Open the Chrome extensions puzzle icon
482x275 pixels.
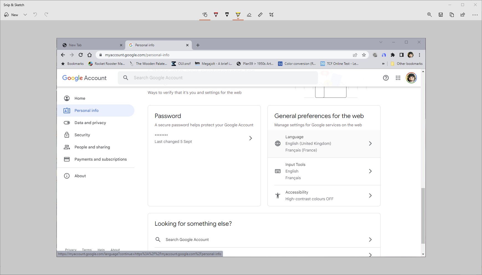(393, 55)
